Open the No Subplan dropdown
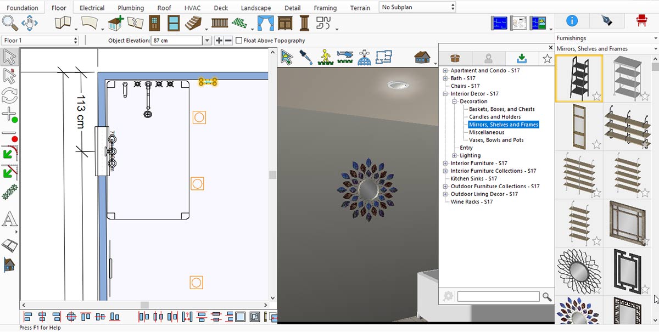659x332 pixels. (417, 7)
